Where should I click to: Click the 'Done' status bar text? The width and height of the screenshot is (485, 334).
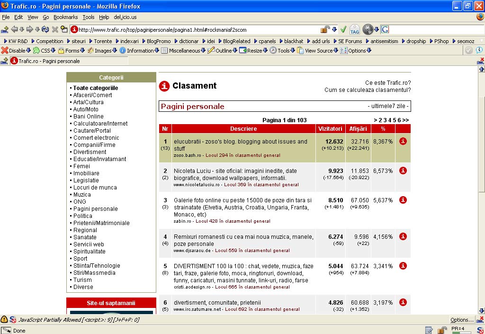click(x=19, y=331)
